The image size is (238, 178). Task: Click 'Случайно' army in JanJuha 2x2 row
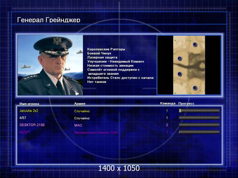82,111
